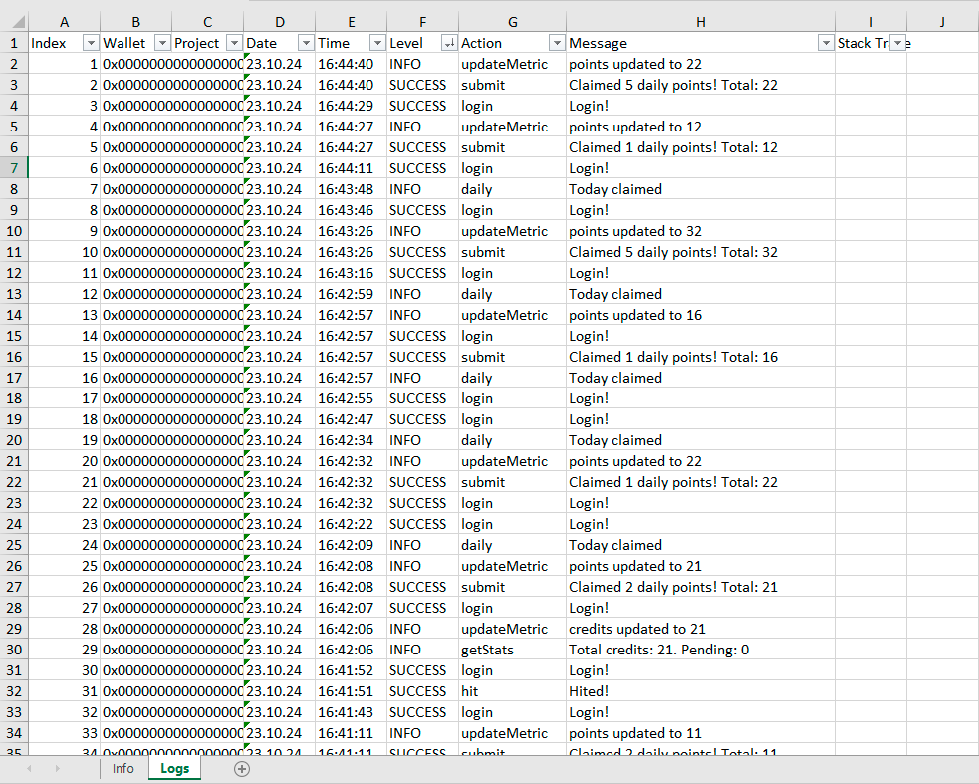
Task: Click the 'hit' action cell
Action: [x=512, y=691]
